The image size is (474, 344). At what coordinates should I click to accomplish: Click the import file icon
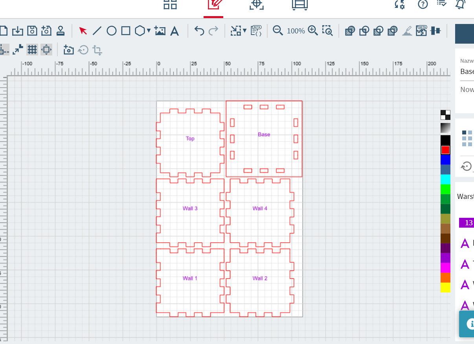(x=18, y=31)
